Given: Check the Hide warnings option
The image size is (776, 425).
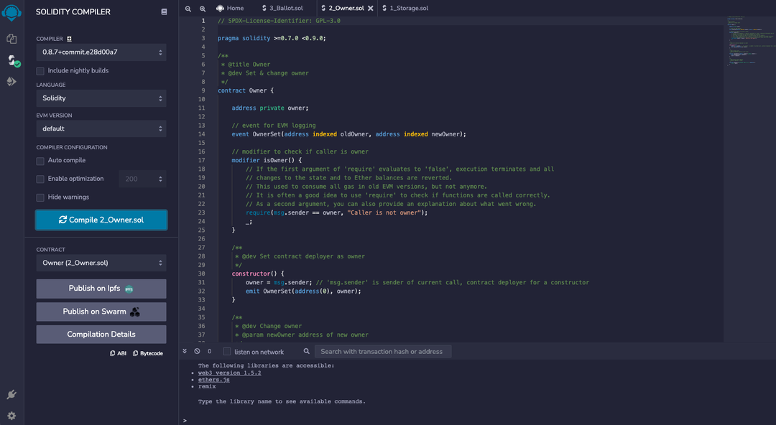Looking at the screenshot, I should click(x=41, y=197).
